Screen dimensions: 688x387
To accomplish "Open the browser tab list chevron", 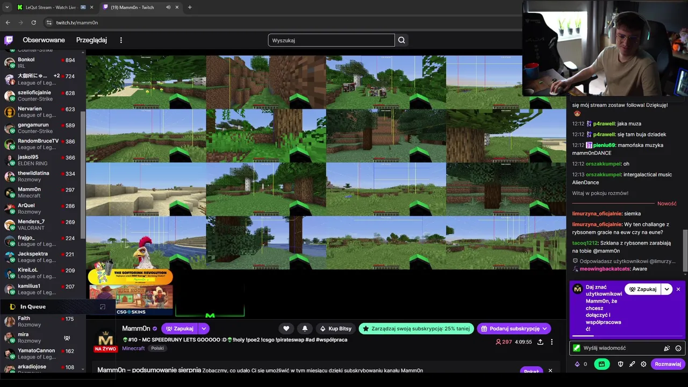I will (x=6, y=8).
